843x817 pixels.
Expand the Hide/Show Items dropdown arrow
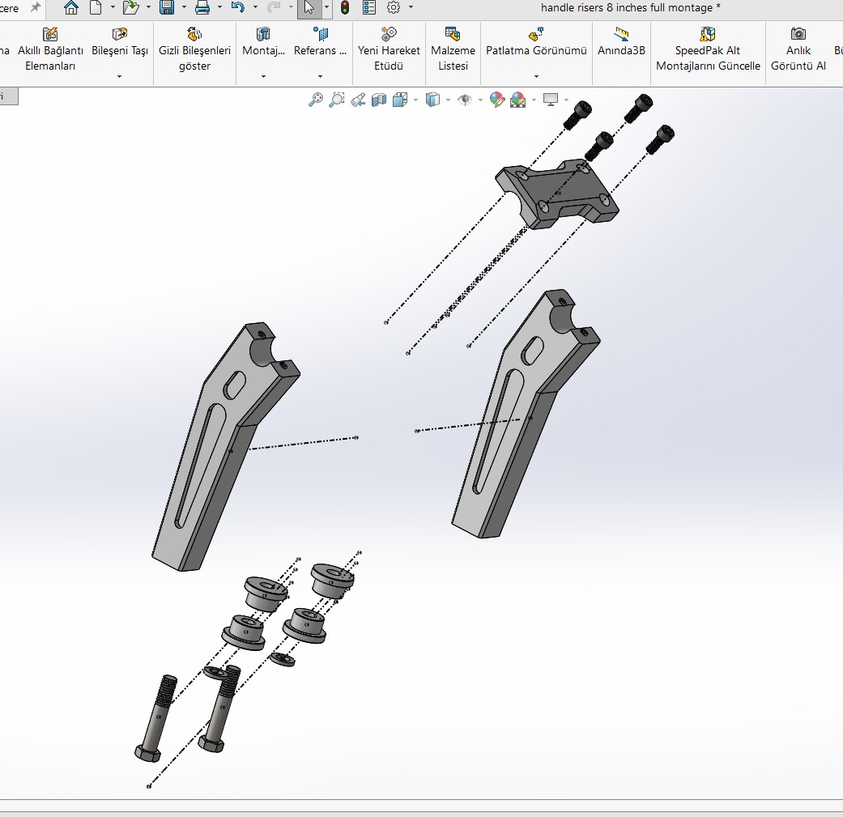tap(480, 100)
